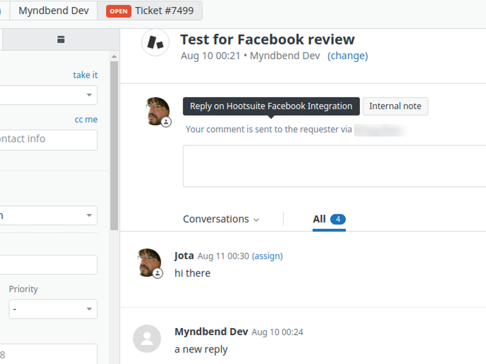This screenshot has width=486, height=364.
Task: Click the Internal note button
Action: tap(395, 106)
